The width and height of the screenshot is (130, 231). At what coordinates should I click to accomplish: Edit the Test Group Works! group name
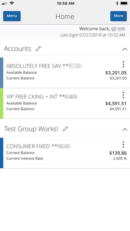click(65, 129)
